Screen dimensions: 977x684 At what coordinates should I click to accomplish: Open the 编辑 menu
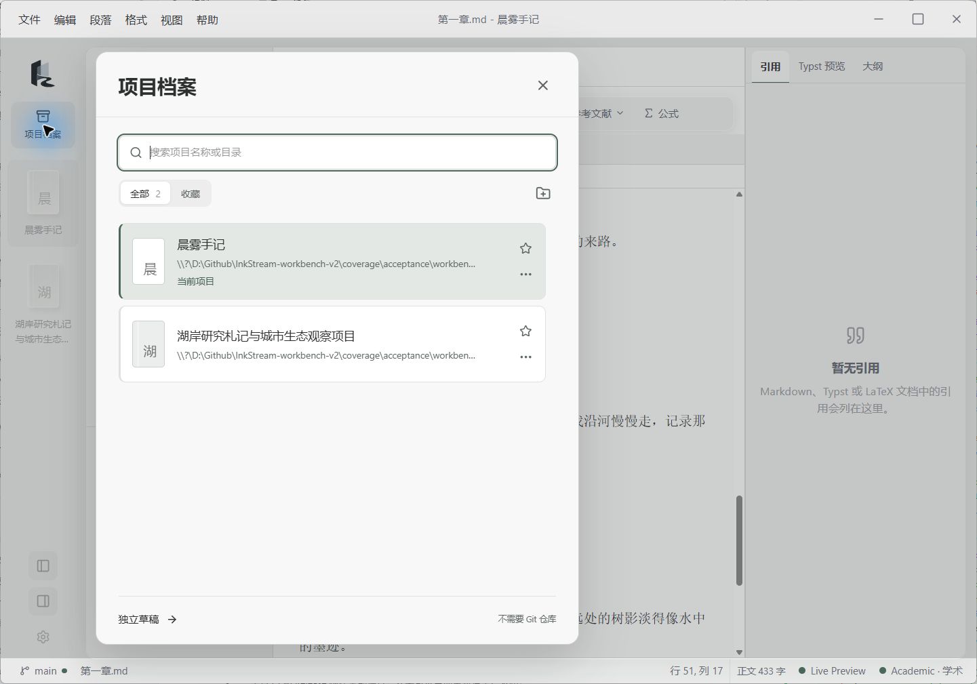(65, 20)
